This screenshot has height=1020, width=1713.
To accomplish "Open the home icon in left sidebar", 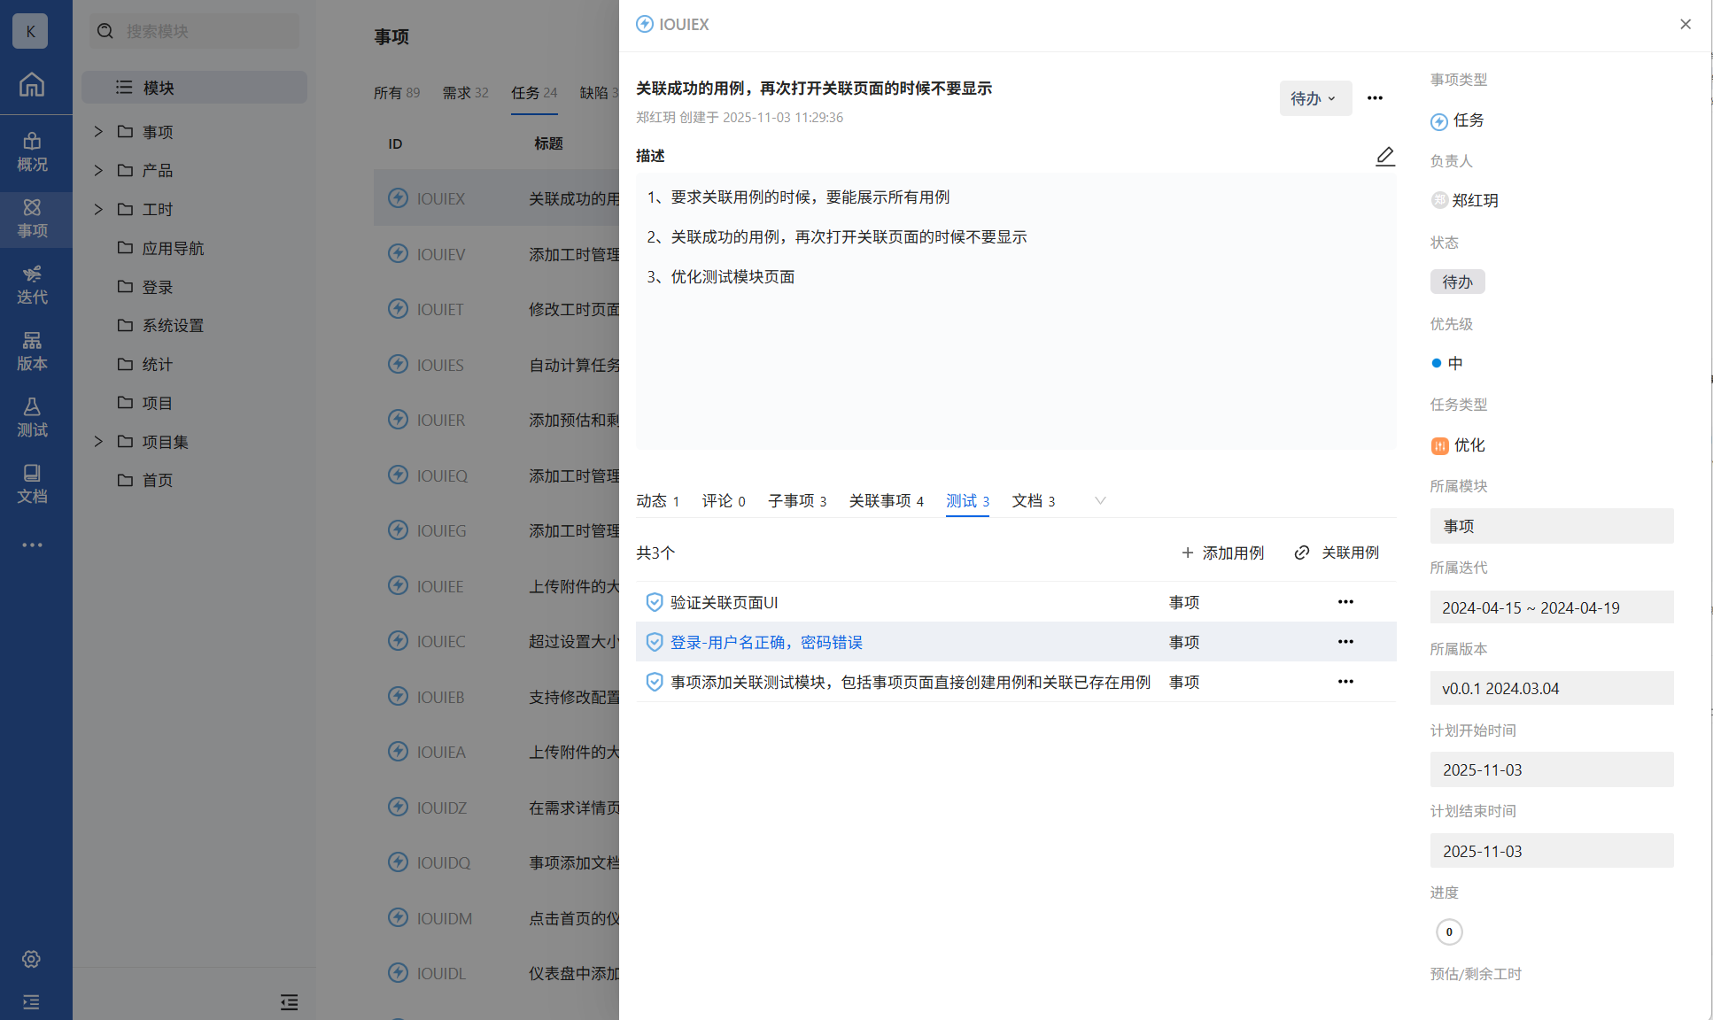I will click(32, 84).
